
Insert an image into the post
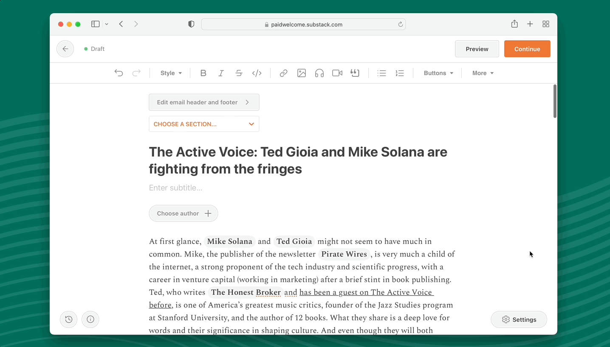pos(302,73)
